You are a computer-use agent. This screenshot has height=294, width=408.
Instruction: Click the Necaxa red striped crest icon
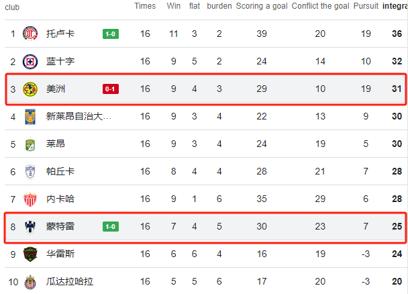[x=30, y=199]
